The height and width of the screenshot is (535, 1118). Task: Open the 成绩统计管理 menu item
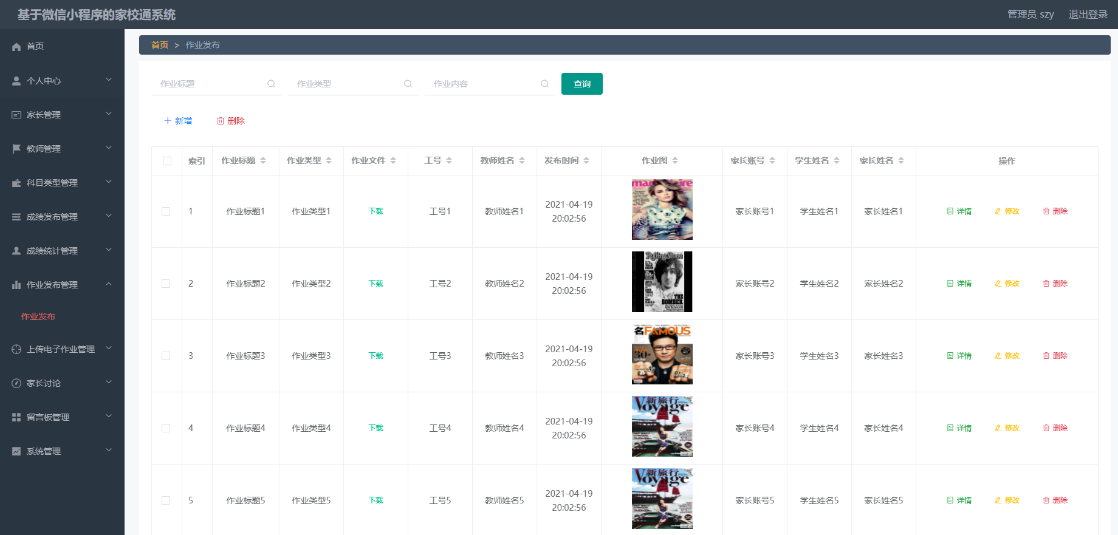click(62, 251)
